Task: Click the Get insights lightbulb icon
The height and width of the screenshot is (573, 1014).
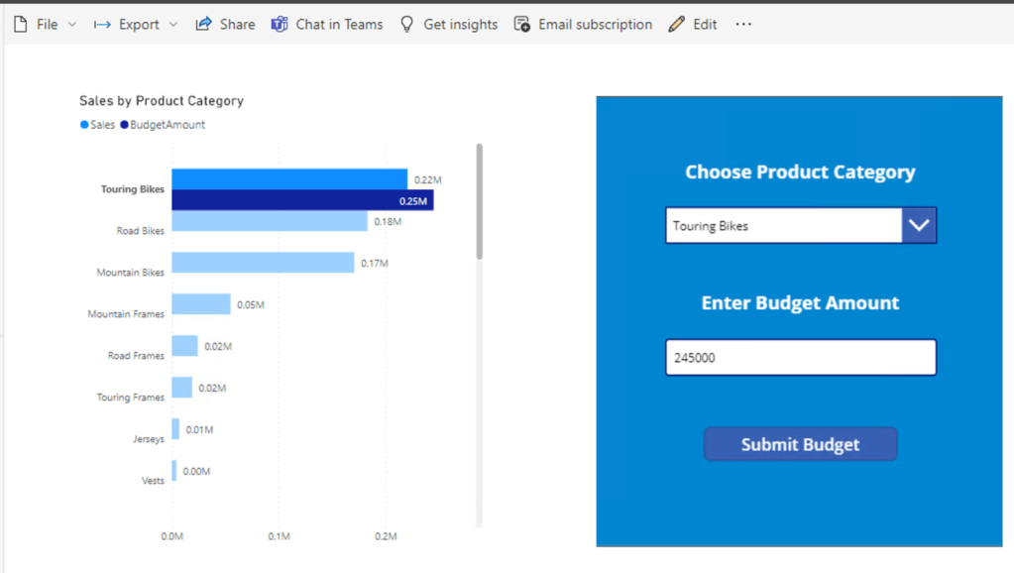Action: [x=406, y=24]
